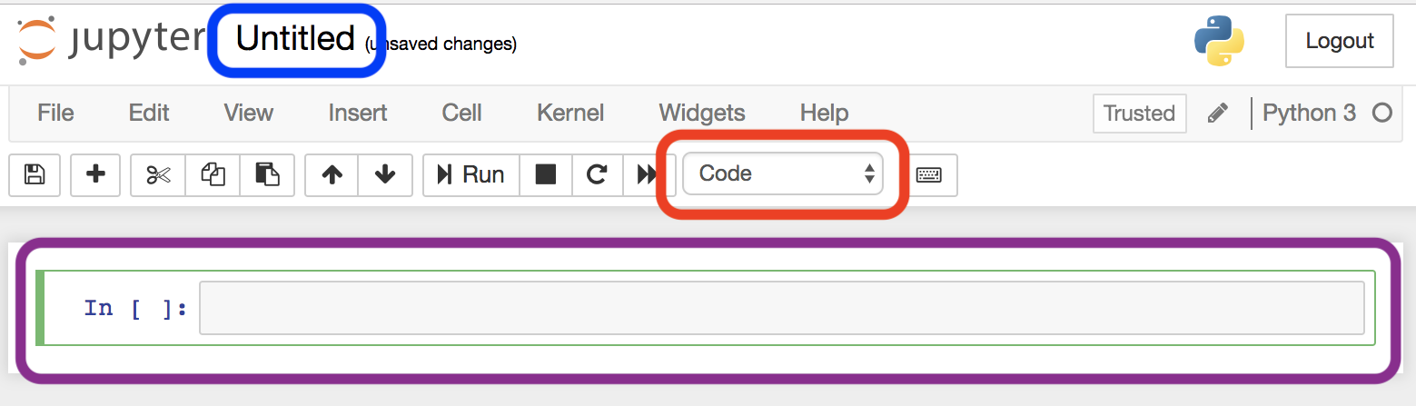Screen dimensions: 1416x406
Task: Move the selected cell up with the arrow
Action: pyautogui.click(x=332, y=174)
